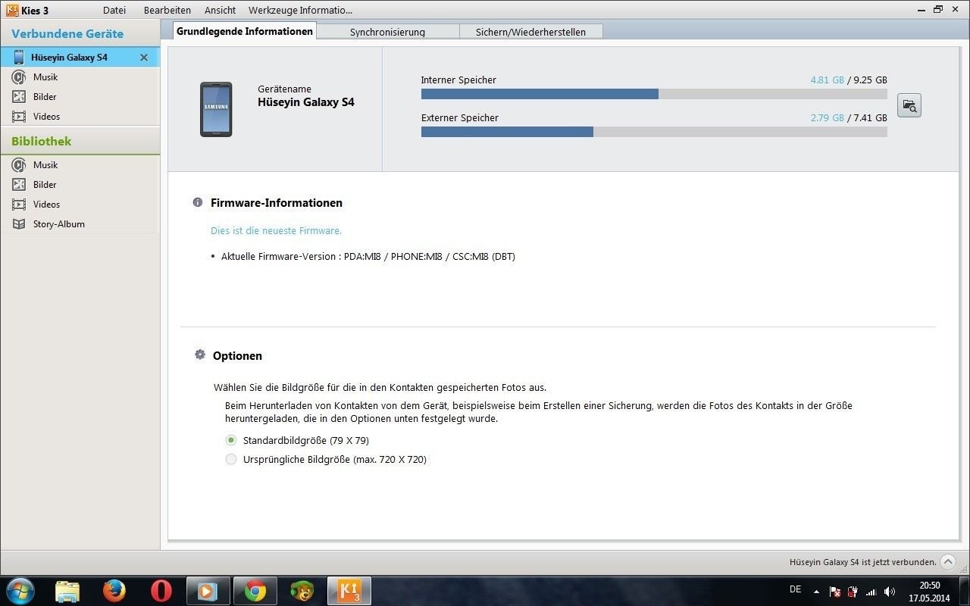The image size is (970, 606).
Task: Click the Action Center flag tray icon
Action: (835, 592)
